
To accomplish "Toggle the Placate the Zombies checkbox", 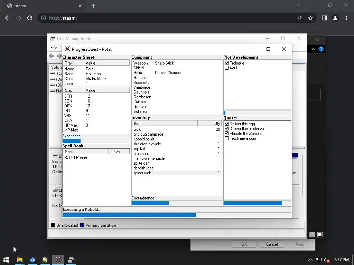I will (227, 134).
